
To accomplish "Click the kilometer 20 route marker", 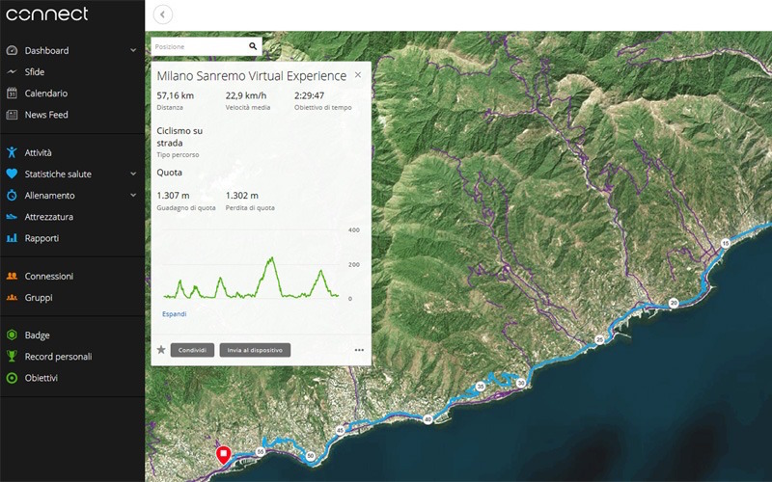I will (x=674, y=303).
